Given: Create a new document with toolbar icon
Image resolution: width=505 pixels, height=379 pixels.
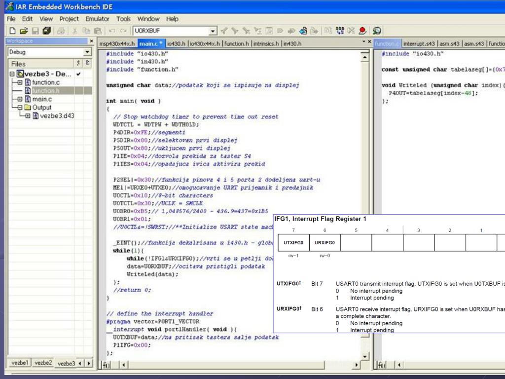Looking at the screenshot, I should (x=12, y=31).
